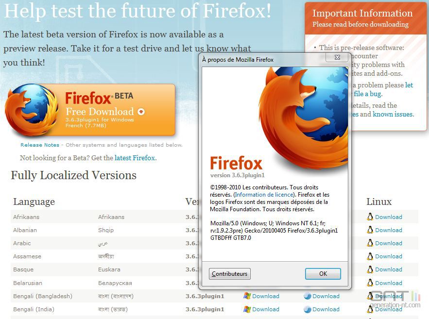Click the Windows flag icon for Bengali (Bangladesh)
429x319 pixels.
(247, 296)
